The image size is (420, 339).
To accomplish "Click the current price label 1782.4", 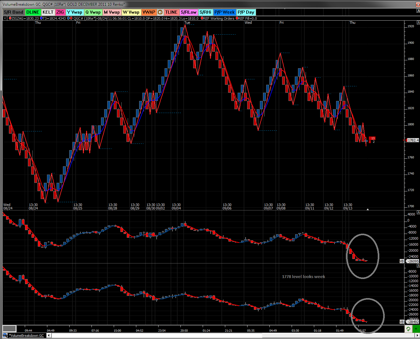I will tap(413, 140).
